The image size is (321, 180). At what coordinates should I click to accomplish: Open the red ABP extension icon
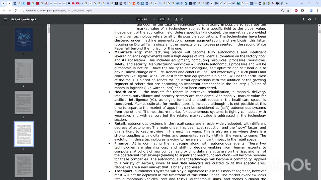(x=296, y=10)
